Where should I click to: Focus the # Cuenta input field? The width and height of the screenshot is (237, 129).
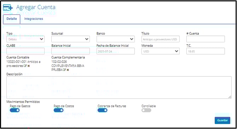point(206,39)
